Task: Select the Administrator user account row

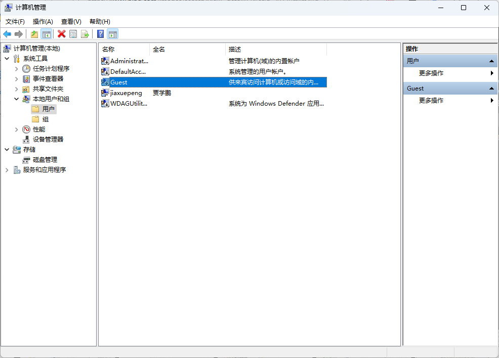Action: point(129,61)
